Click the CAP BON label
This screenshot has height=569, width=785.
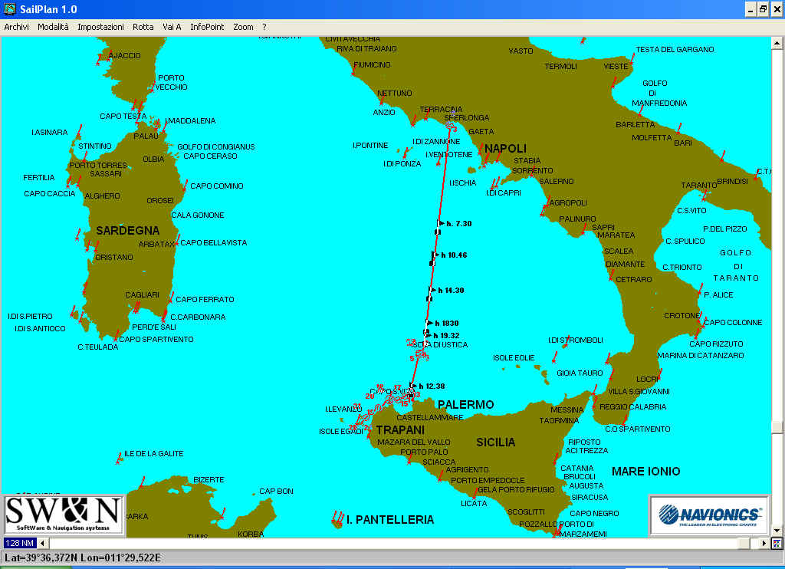pos(276,492)
